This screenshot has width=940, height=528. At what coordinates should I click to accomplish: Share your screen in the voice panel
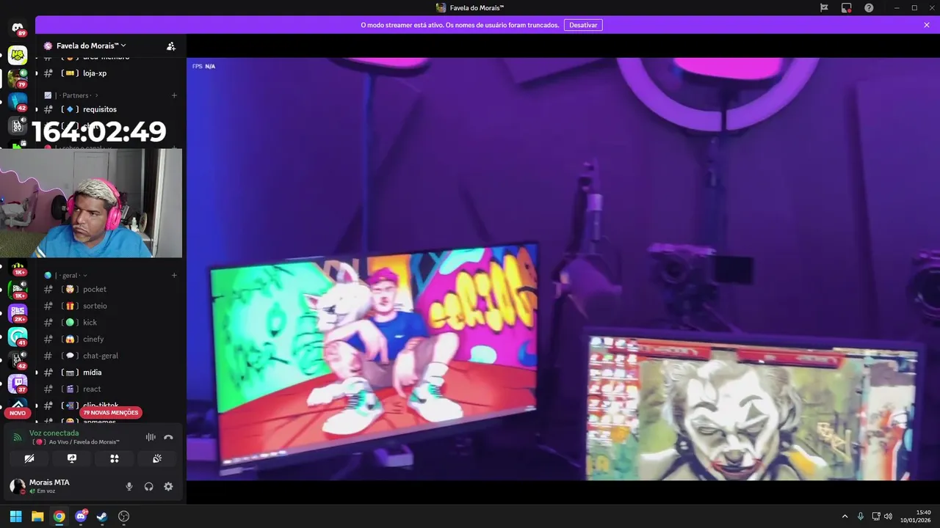(x=72, y=458)
